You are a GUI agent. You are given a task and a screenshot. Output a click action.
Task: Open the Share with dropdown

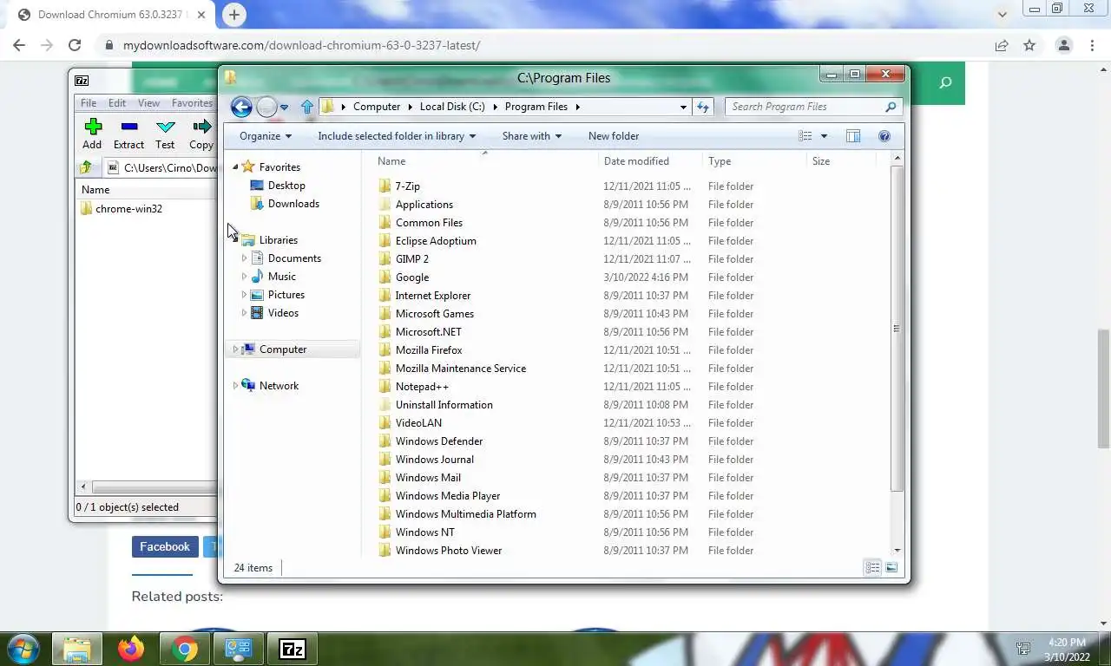tap(532, 136)
